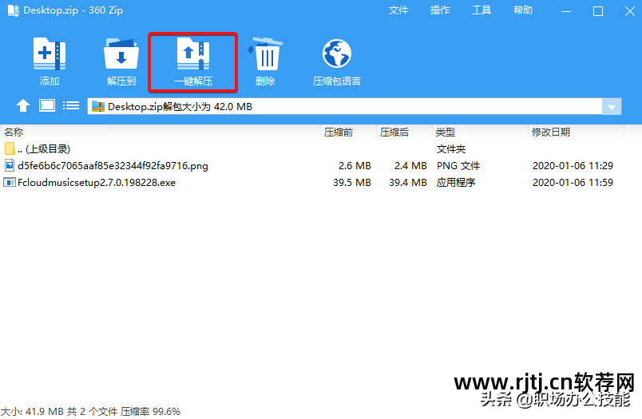Screen dimensions: 642x419
Task: Maximize the 360 Zip window
Action: click(x=598, y=11)
